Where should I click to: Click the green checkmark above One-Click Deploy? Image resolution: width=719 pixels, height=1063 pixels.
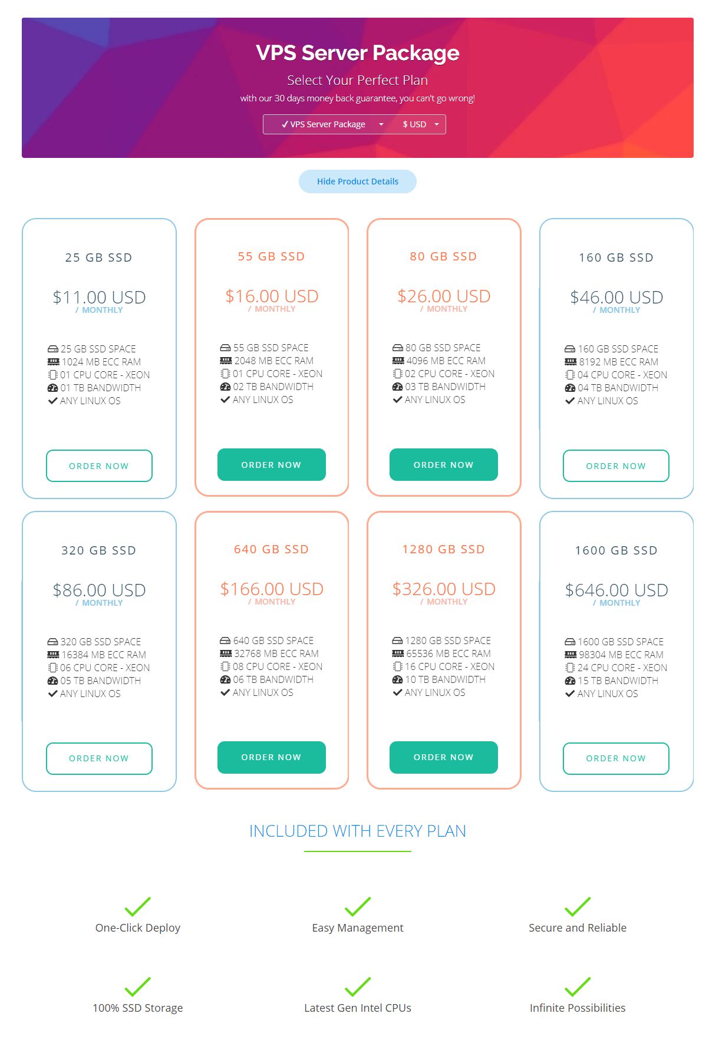click(138, 906)
